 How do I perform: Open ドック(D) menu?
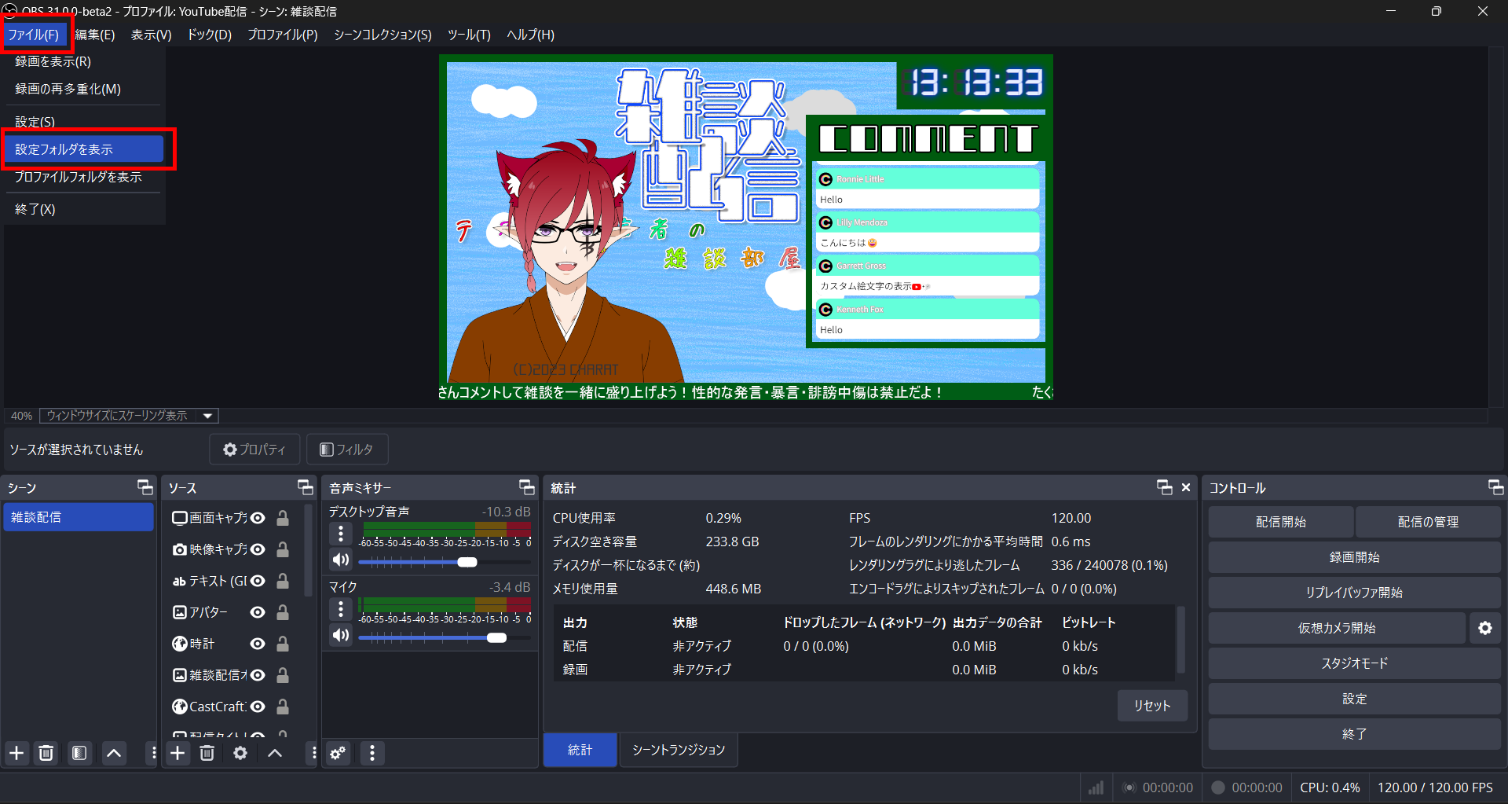[x=209, y=35]
